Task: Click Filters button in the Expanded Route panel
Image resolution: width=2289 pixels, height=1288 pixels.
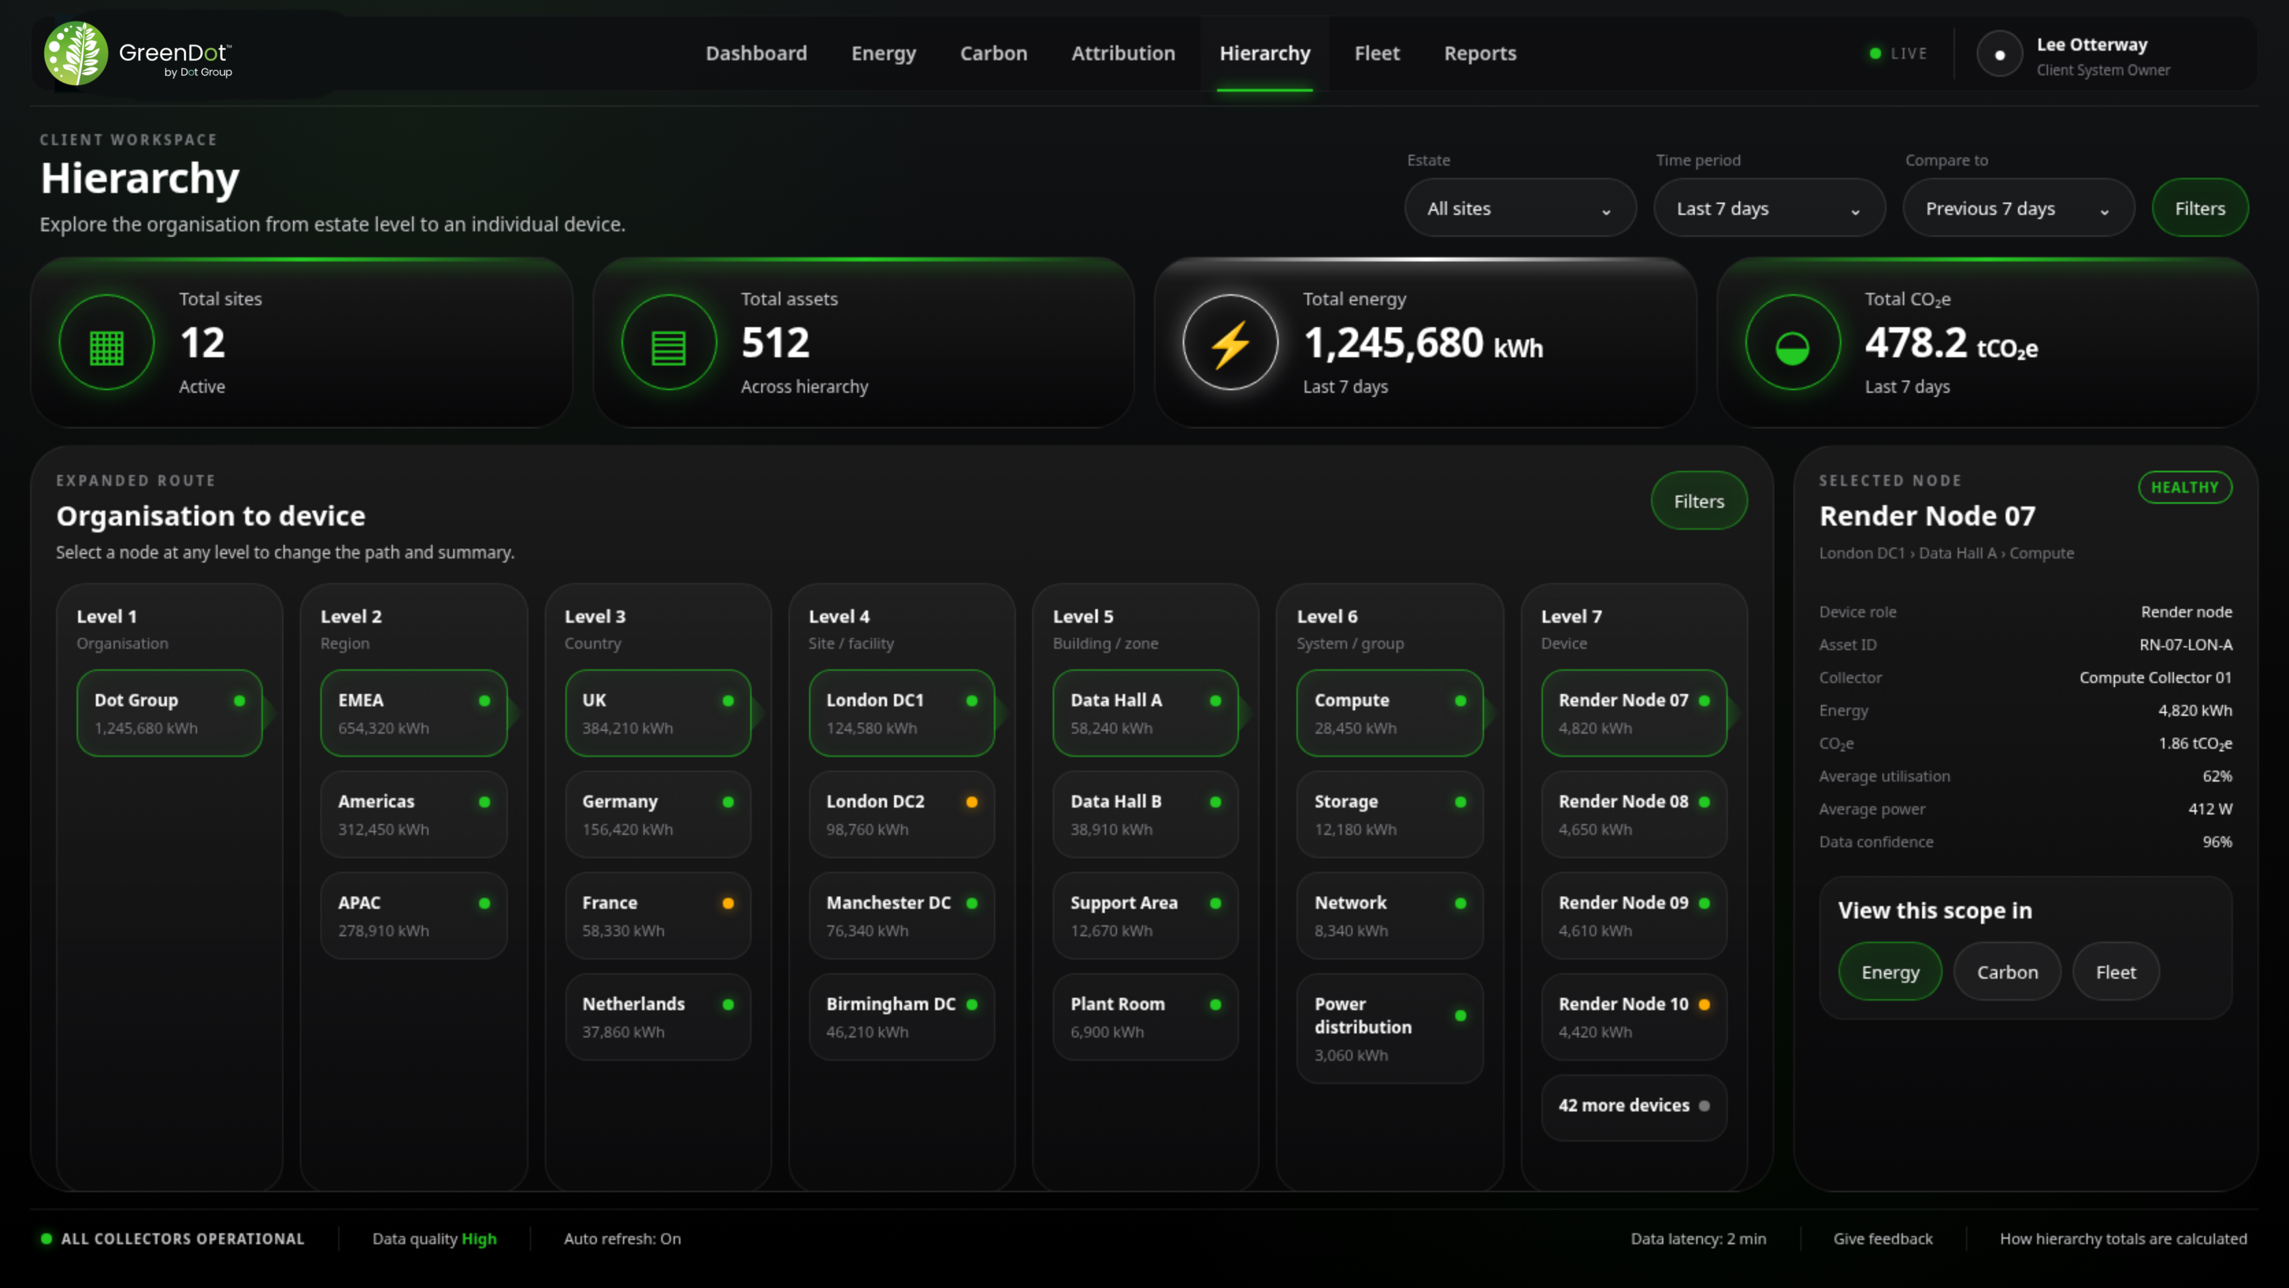Action: point(1698,501)
